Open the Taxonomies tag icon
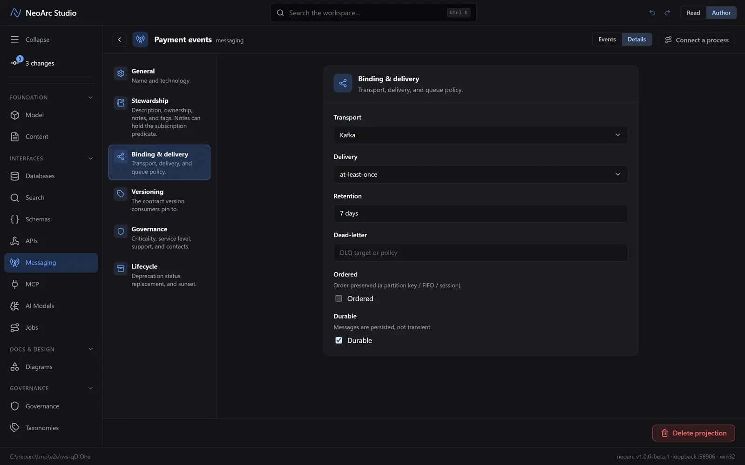The image size is (745, 465). [x=15, y=428]
